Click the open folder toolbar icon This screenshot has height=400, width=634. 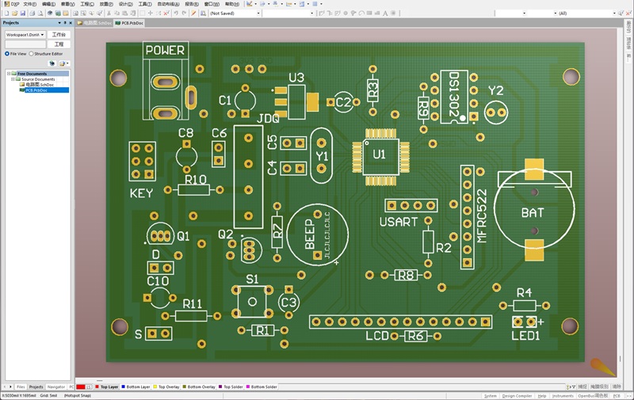click(15, 13)
